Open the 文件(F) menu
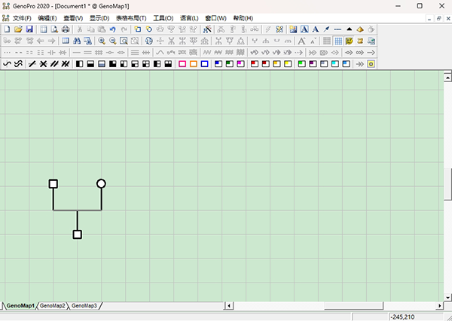The height and width of the screenshot is (321, 452). (x=22, y=18)
